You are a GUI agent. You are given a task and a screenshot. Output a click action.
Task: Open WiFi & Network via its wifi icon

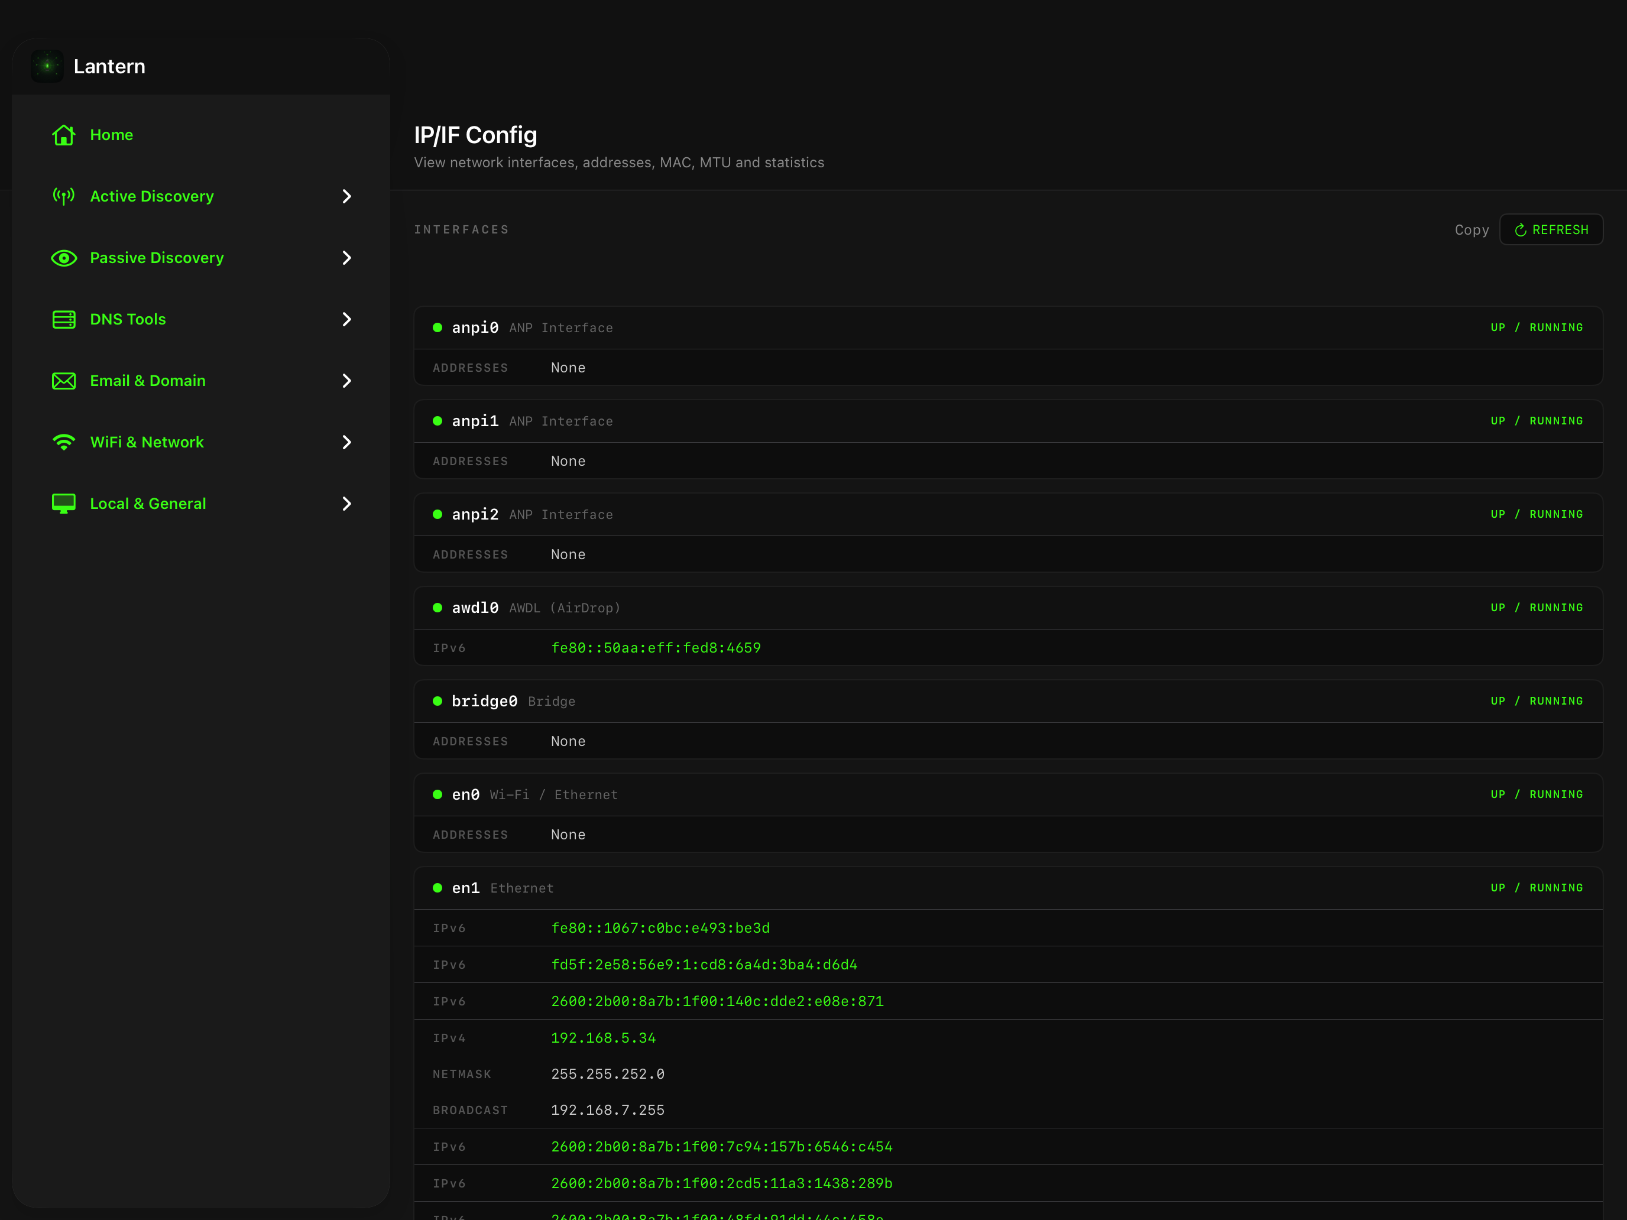[x=64, y=442]
